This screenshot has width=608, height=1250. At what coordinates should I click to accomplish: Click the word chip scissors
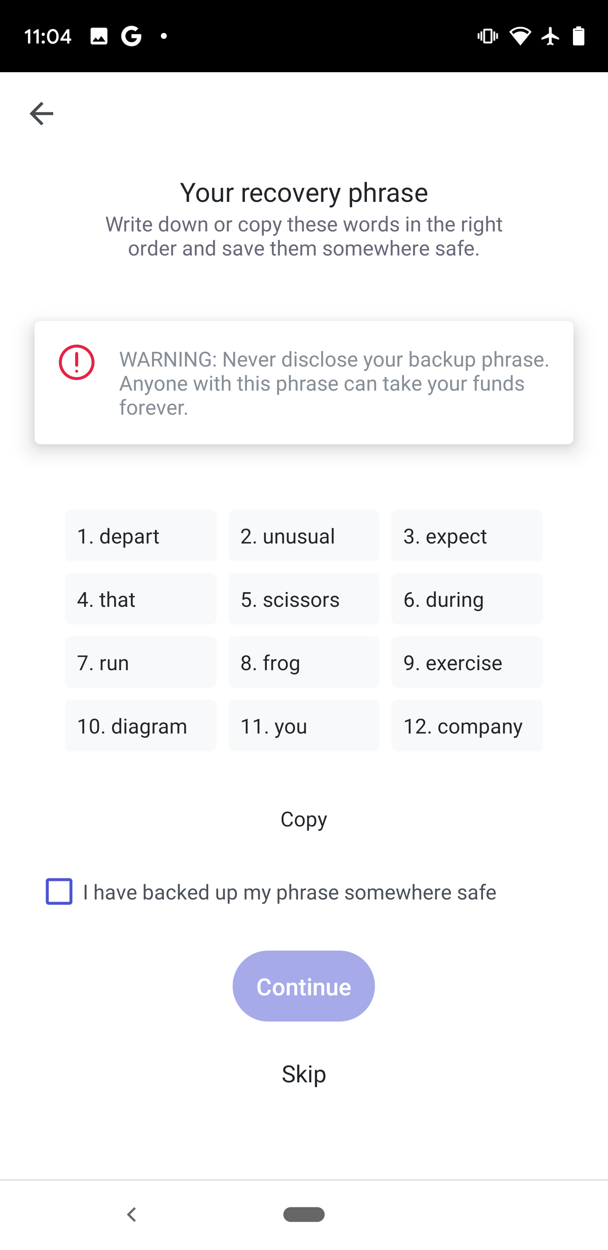coord(303,599)
